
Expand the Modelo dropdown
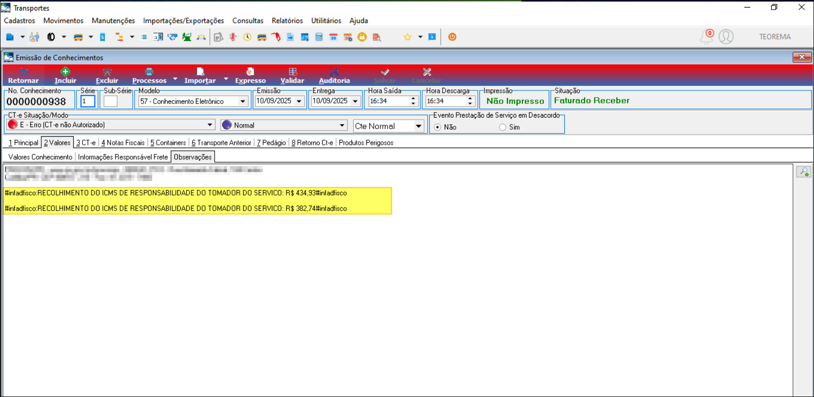tap(243, 102)
